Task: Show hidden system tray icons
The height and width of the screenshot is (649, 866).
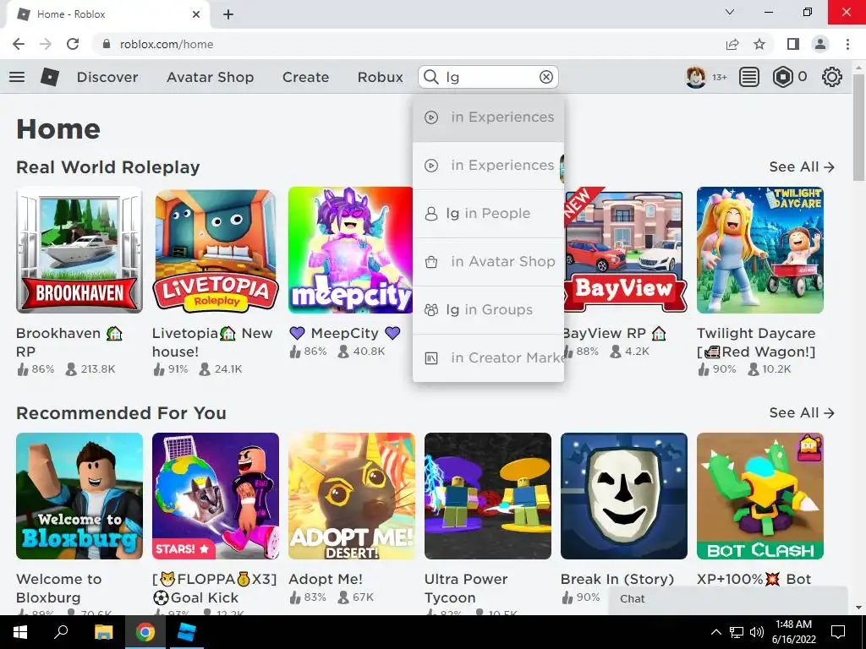Action: [x=715, y=632]
